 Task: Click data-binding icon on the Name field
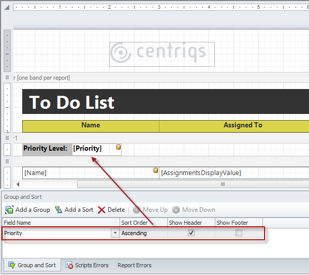click(x=156, y=170)
